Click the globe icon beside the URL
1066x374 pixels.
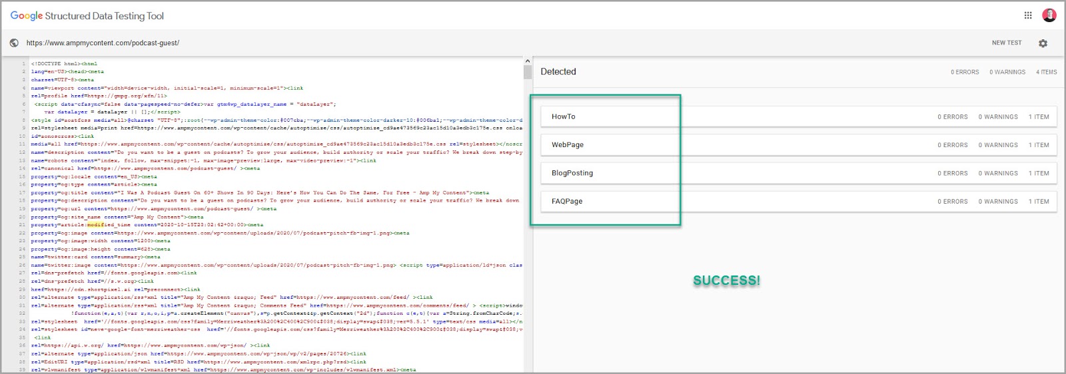(x=14, y=43)
